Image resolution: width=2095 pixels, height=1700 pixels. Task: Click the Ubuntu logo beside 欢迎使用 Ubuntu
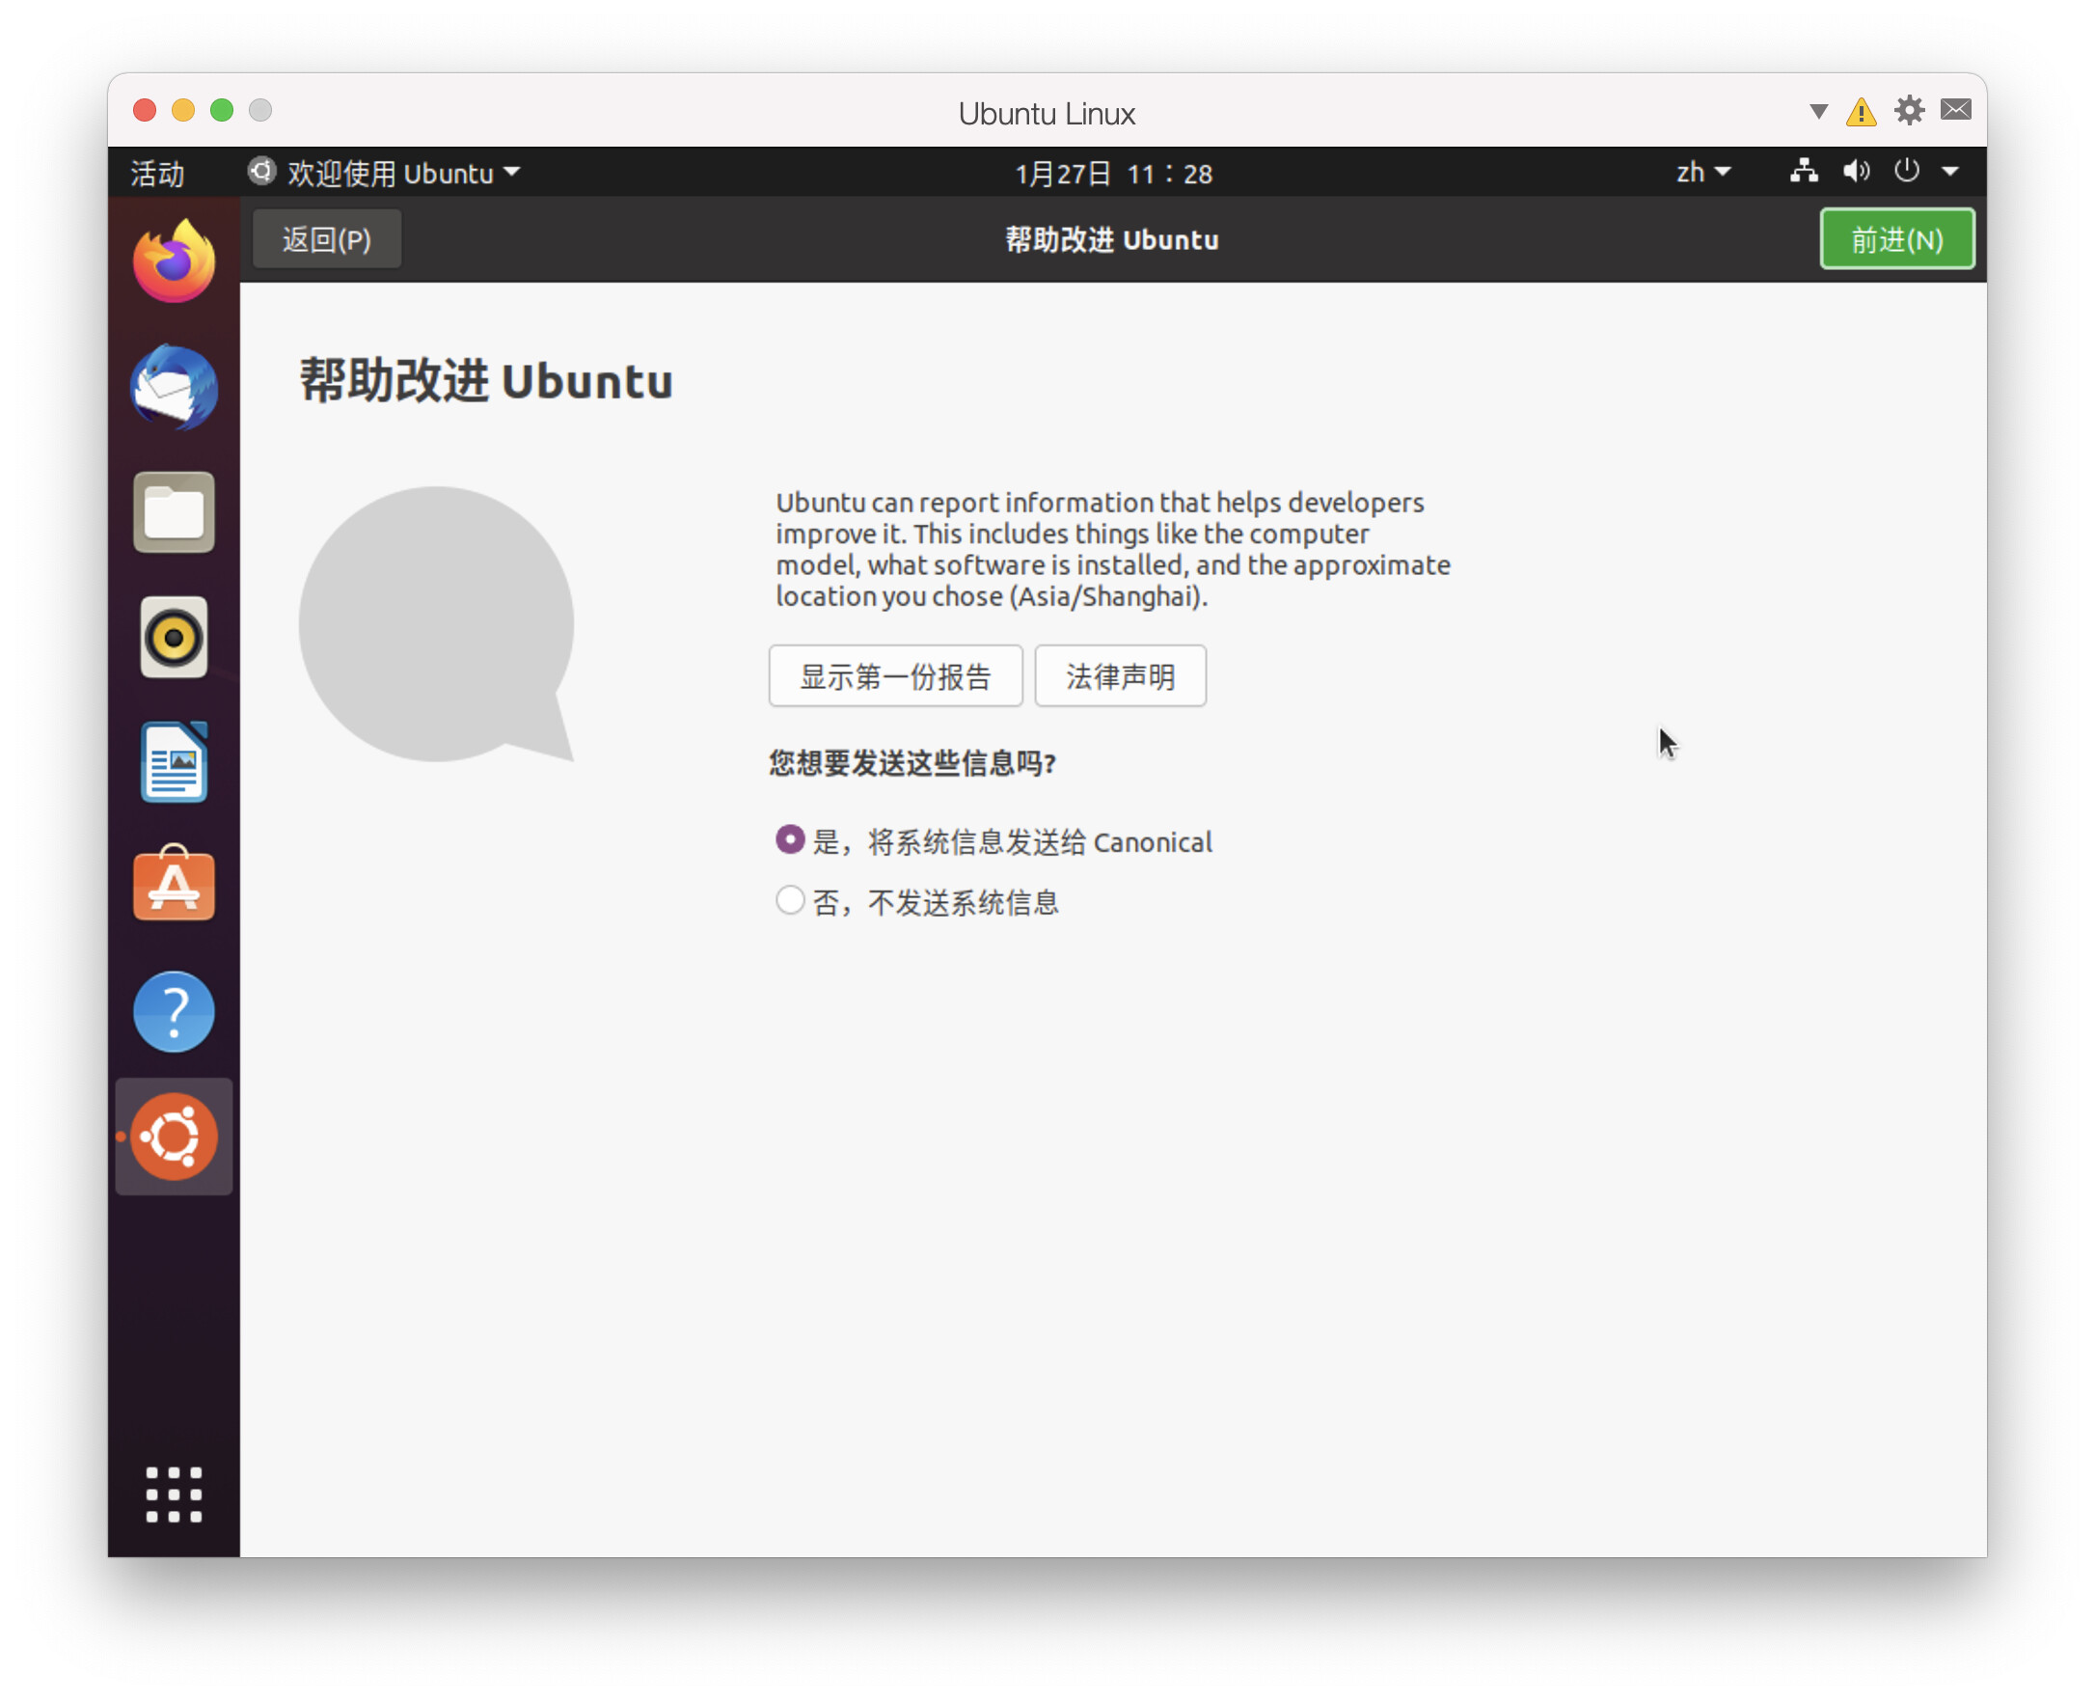pos(261,172)
